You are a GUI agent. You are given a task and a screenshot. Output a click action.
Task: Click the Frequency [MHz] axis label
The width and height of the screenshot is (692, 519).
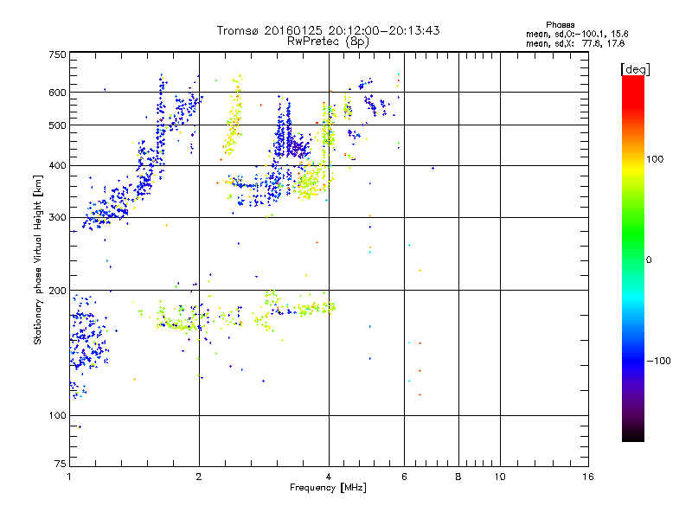[x=328, y=488]
